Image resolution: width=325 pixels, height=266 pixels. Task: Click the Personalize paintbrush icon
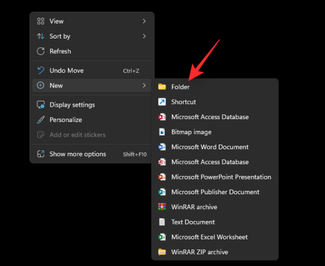point(41,120)
